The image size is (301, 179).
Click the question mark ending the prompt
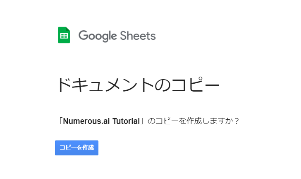236,122
